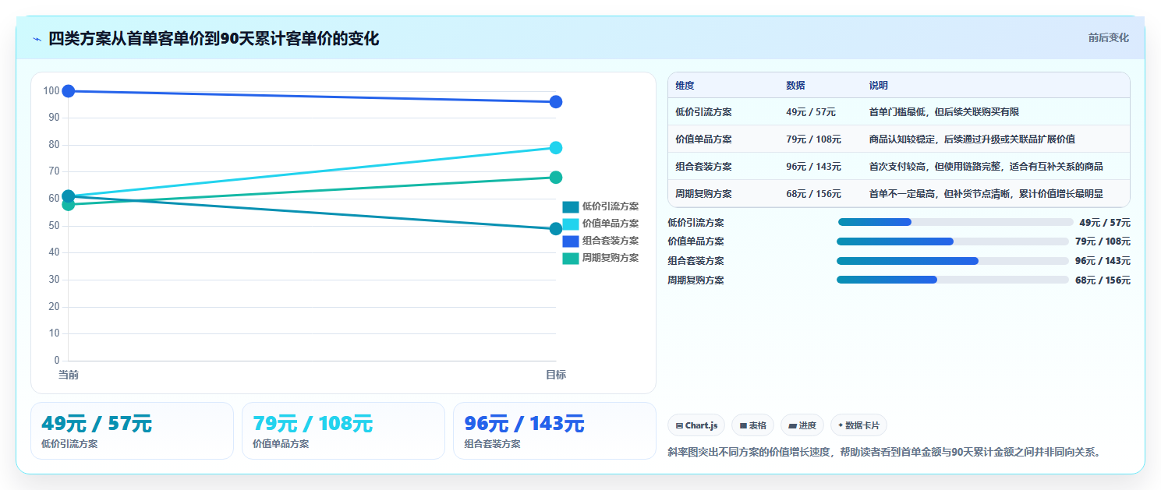Click the 进度 tag chip
Image resolution: width=1161 pixels, height=490 pixels.
point(802,425)
